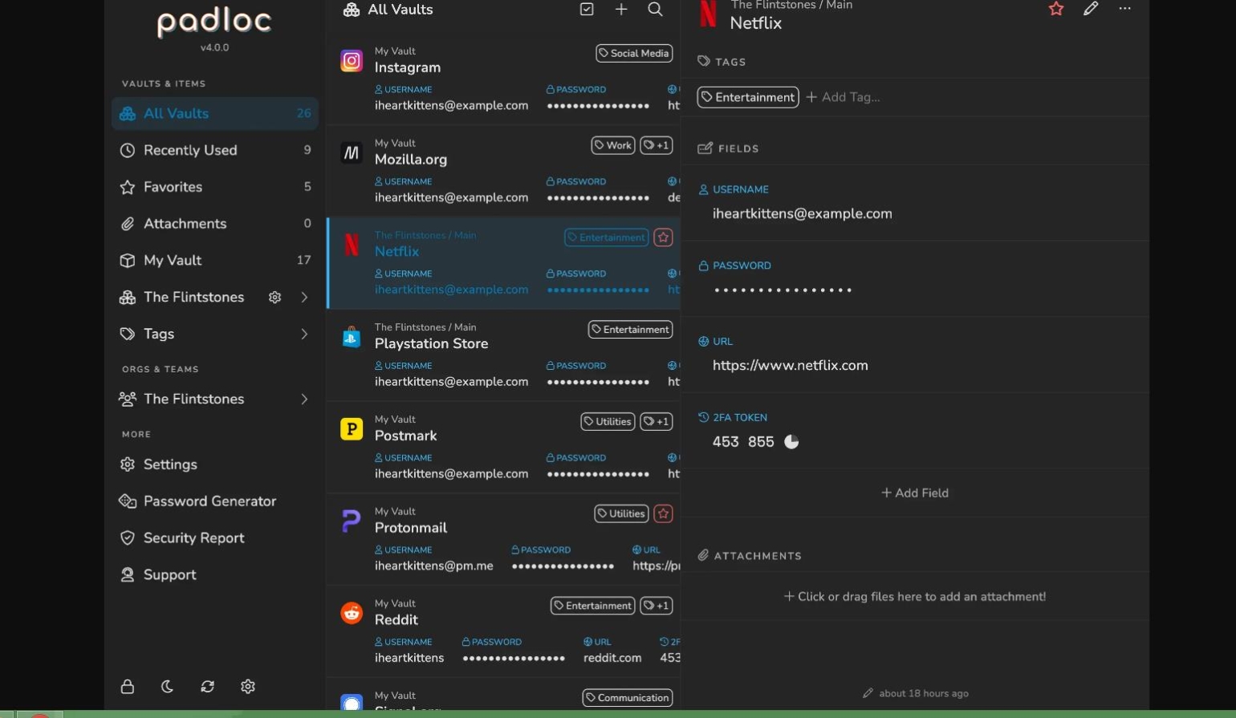Image resolution: width=1236 pixels, height=718 pixels.
Task: Edit the Netflix item with the pencil icon
Action: pyautogui.click(x=1090, y=9)
